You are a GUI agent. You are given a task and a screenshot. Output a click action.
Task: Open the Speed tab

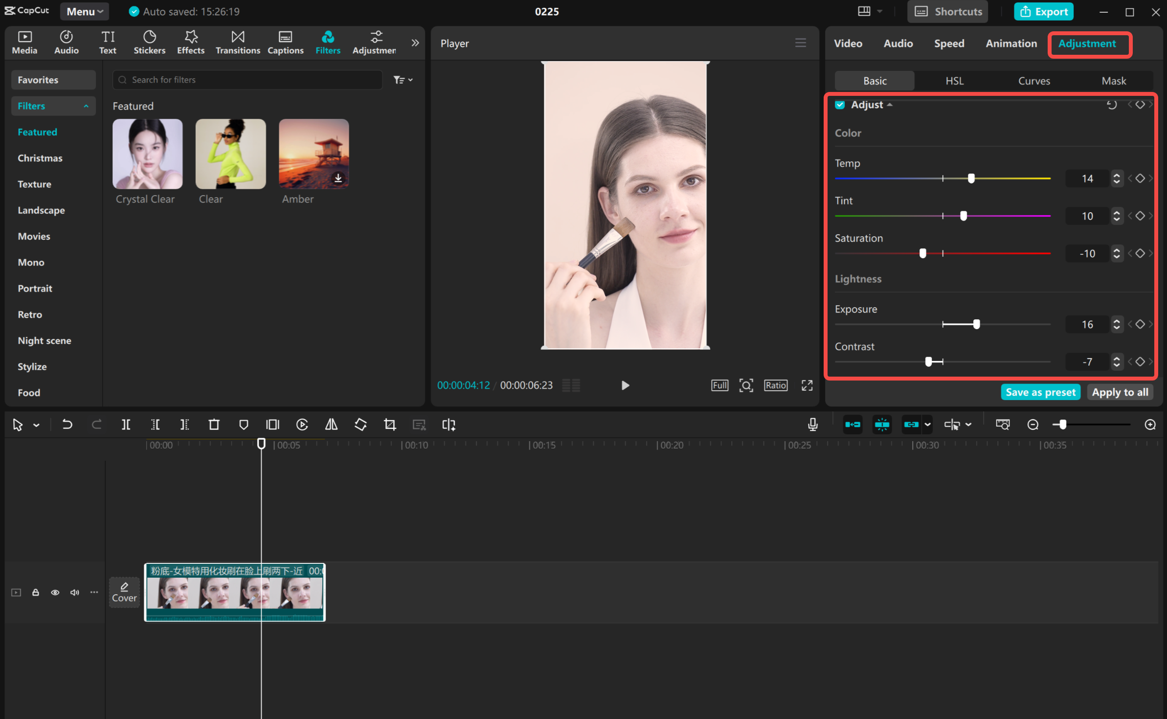(x=949, y=44)
